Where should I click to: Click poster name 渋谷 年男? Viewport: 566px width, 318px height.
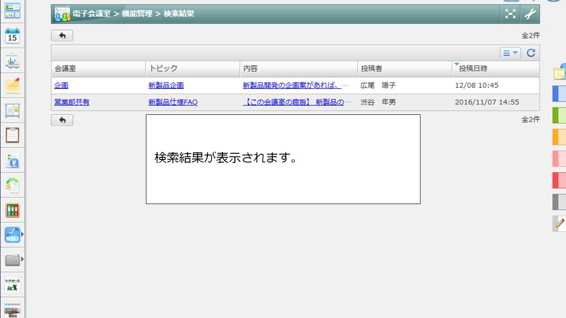tap(378, 102)
